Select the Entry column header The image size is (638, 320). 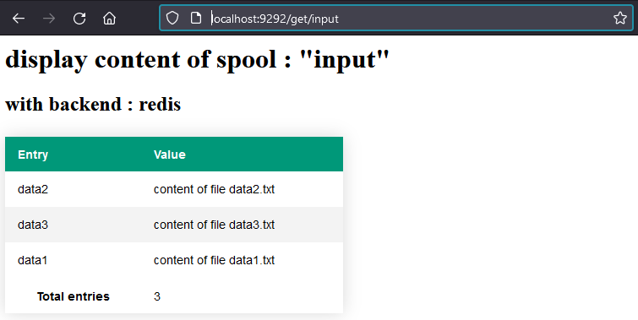coord(33,155)
